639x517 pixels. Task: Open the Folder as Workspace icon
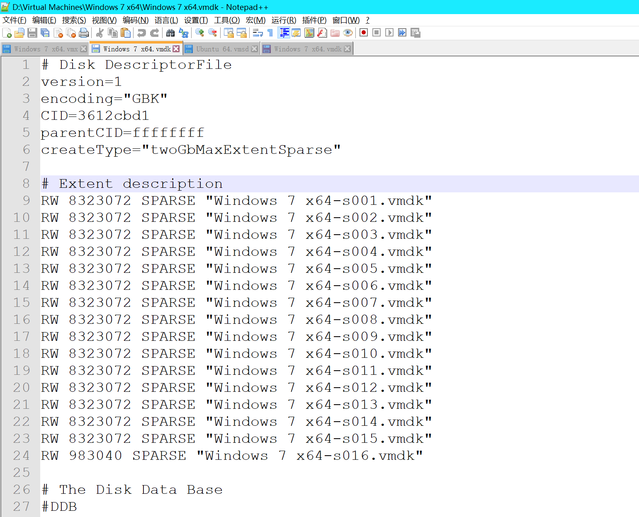pos(335,33)
